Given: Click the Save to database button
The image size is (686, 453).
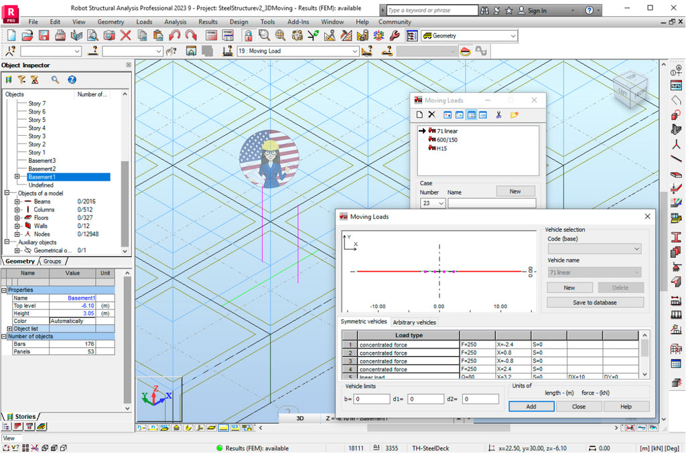Looking at the screenshot, I should click(x=594, y=302).
